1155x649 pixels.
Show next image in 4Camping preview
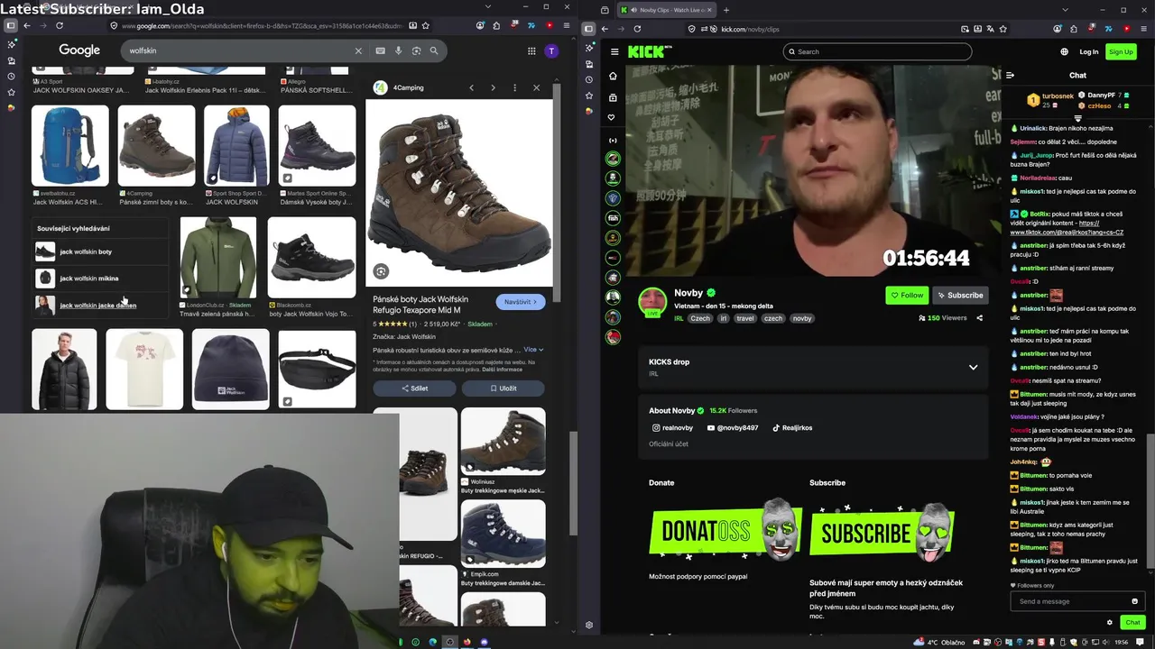[x=493, y=87]
